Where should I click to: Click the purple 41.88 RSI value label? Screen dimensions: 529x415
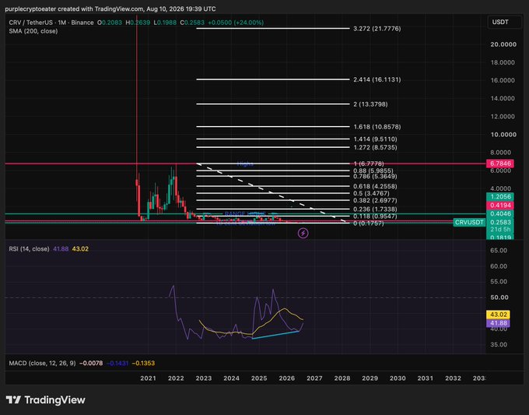click(x=499, y=323)
